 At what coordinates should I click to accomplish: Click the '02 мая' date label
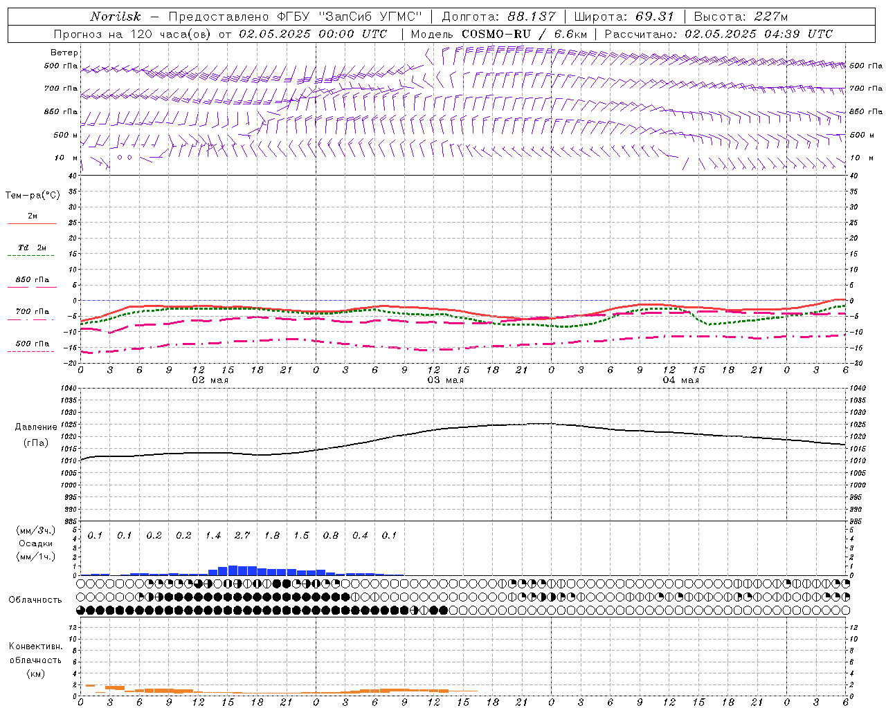[x=210, y=380]
